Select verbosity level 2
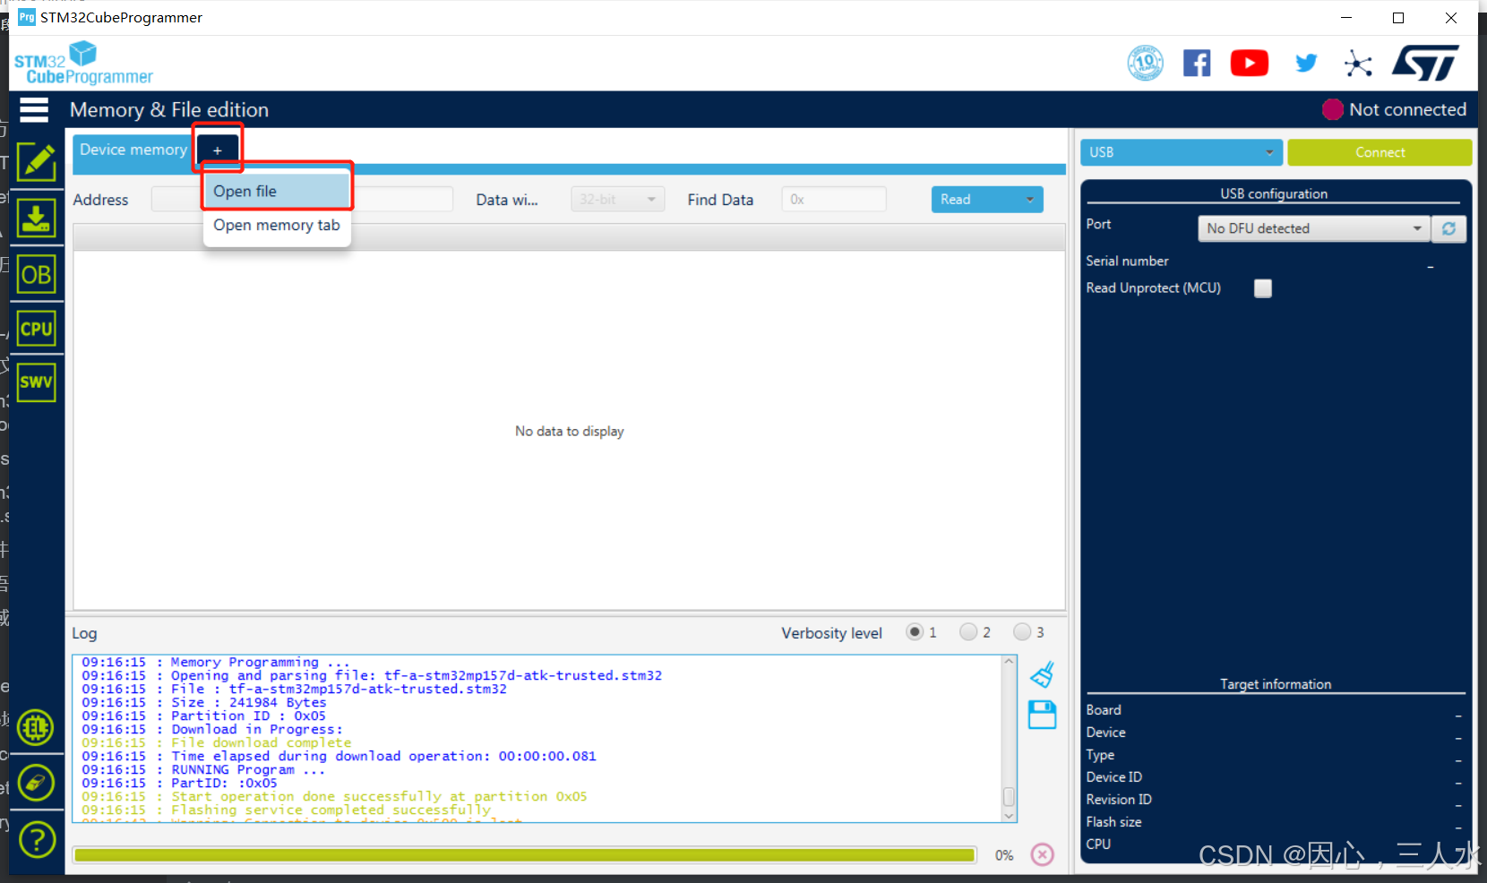Viewport: 1487px width, 883px height. pos(968,632)
